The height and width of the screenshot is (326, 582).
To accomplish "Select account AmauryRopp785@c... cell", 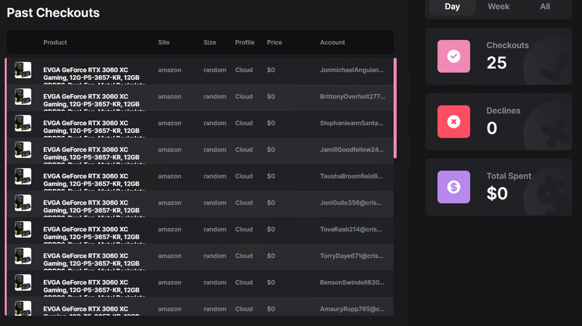I will 353,309.
